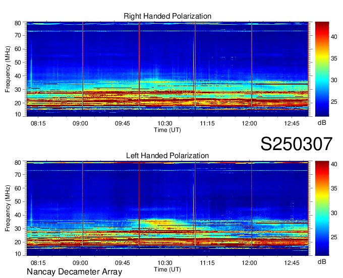The image size is (343, 278).
Task: Click "50" frequency tick of left-handed plot
Action: click(x=18, y=202)
